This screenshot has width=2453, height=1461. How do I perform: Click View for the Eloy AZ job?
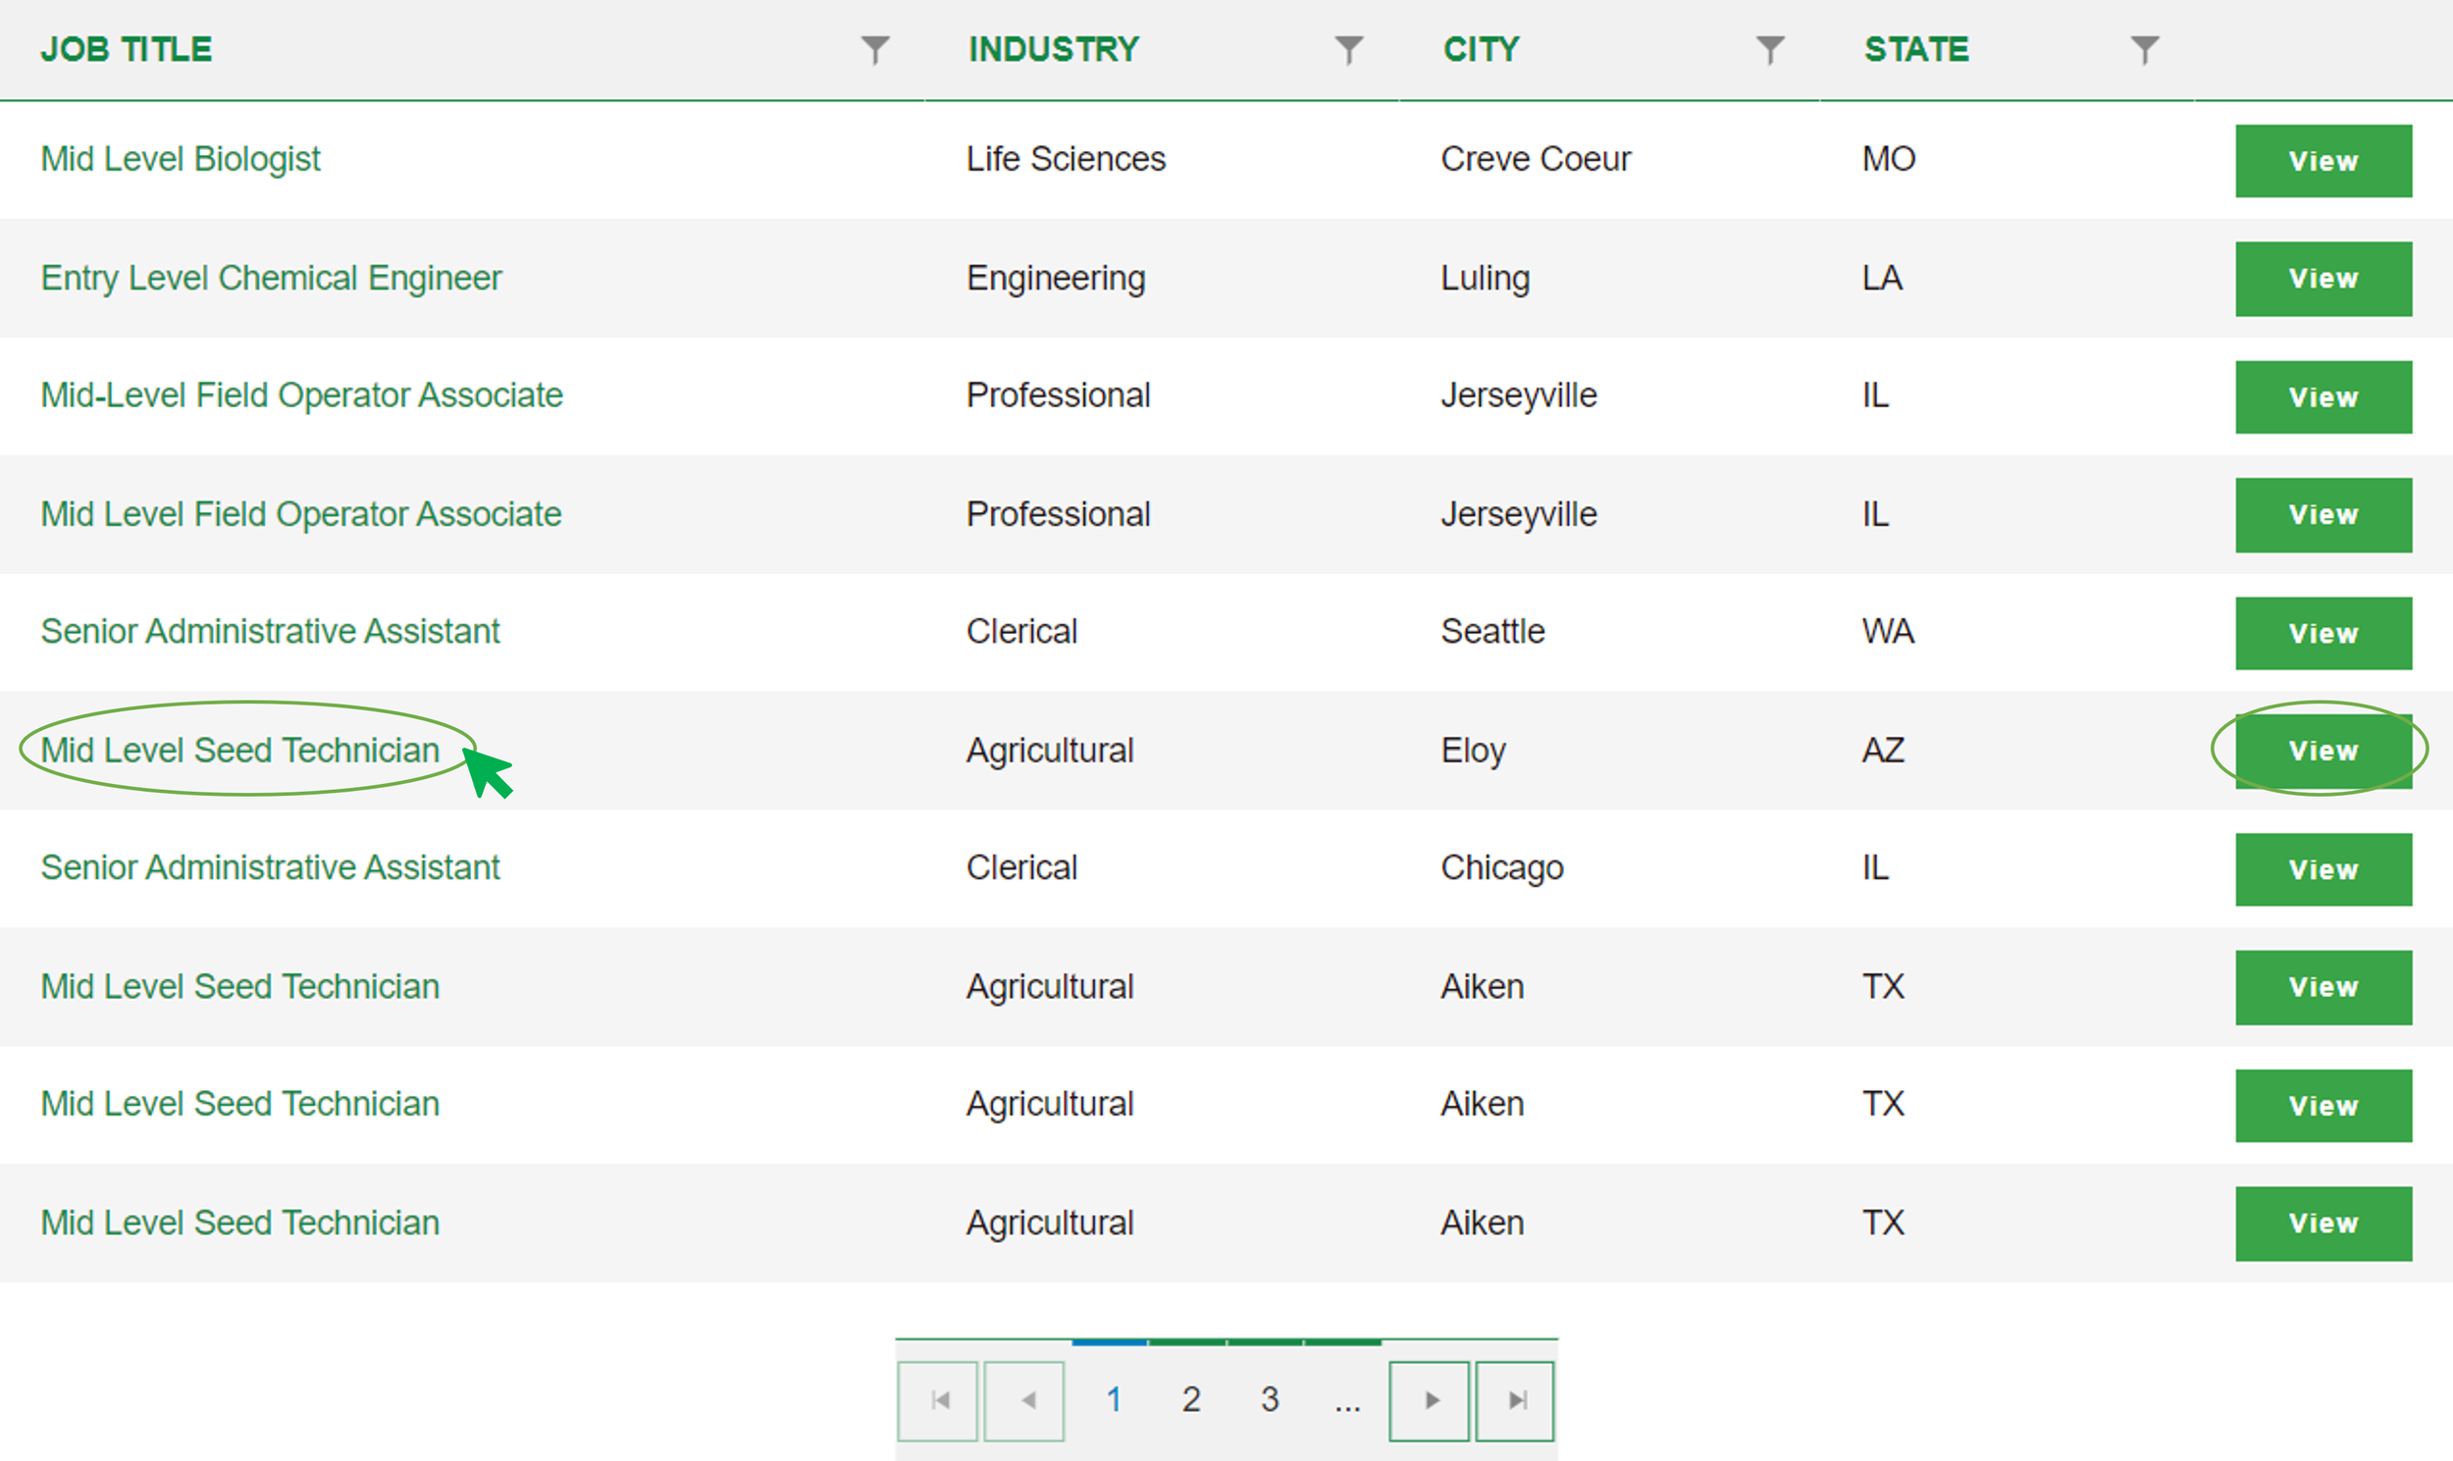tap(2323, 752)
